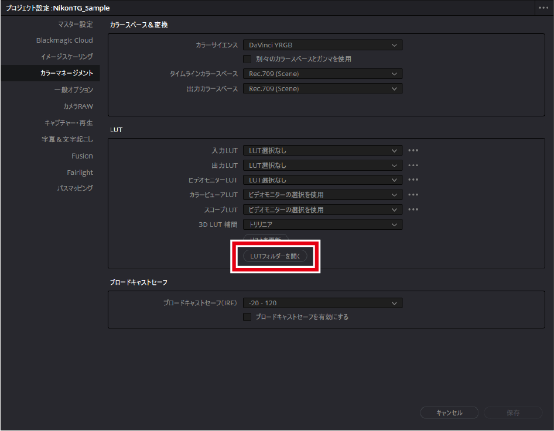Open the Fairlight settings section
Screen dimensions: 554x431
click(80, 173)
